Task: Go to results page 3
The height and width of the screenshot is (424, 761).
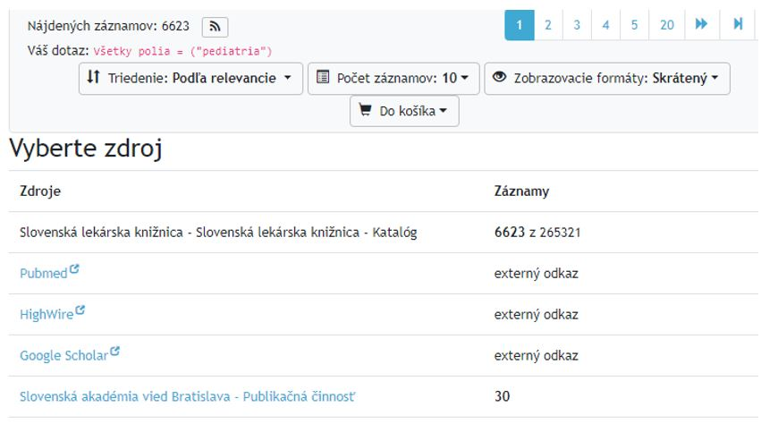Action: point(577,25)
